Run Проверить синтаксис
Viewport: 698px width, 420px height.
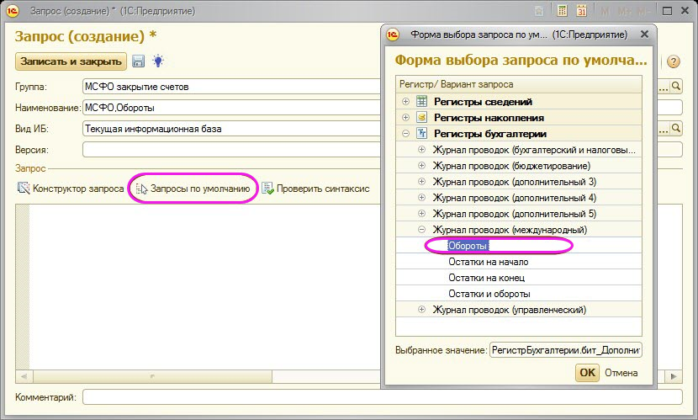coord(315,189)
